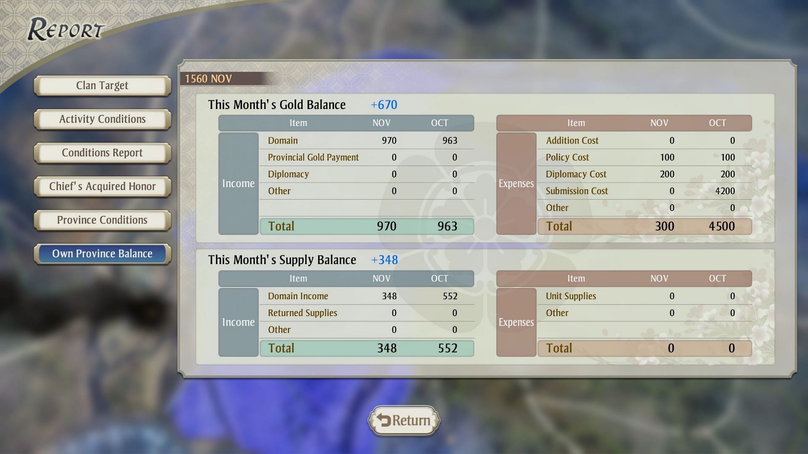Viewport: 808px width, 454px height.
Task: Select Own Province Balance icon
Action: click(x=102, y=253)
